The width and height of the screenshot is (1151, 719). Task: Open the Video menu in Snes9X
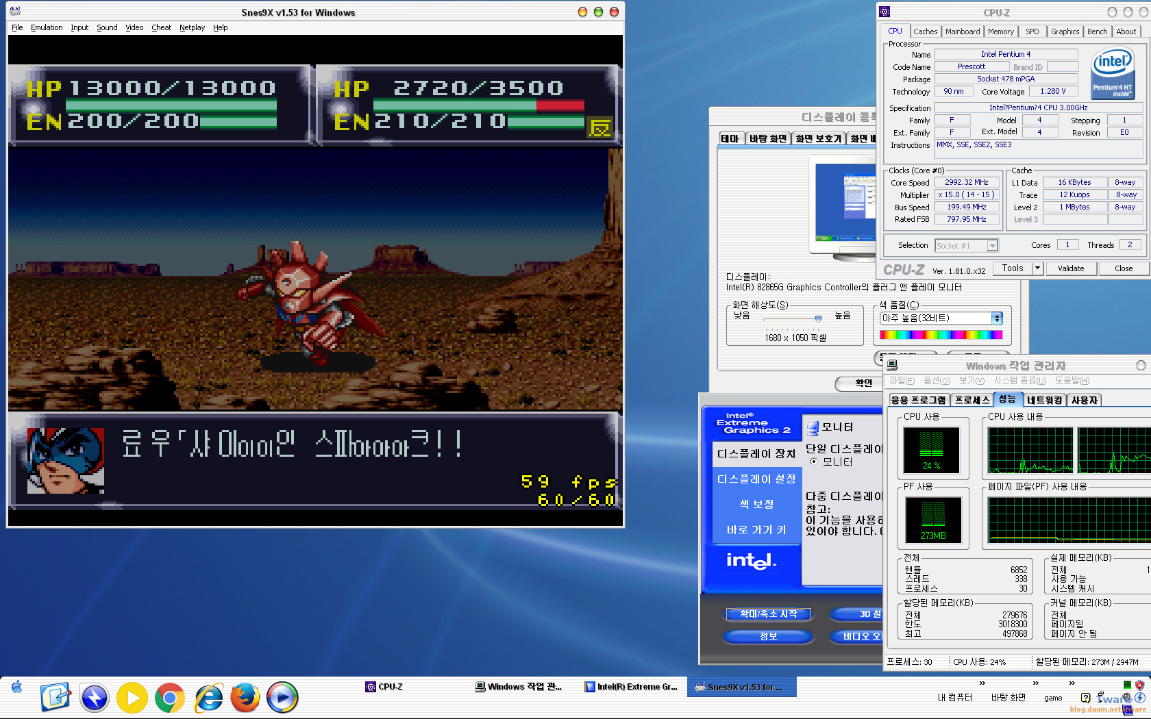(134, 27)
